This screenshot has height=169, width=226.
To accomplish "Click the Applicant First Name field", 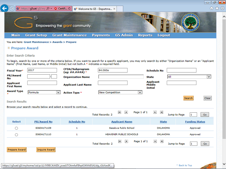I will pyautogui.click(x=42, y=83).
